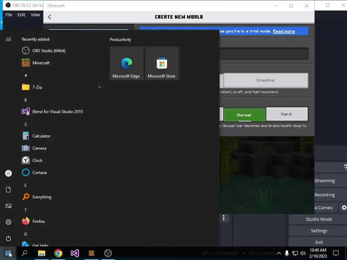Image resolution: width=347 pixels, height=260 pixels.
Task: Open Blend for Visual Studio 2015
Action: (x=62, y=112)
